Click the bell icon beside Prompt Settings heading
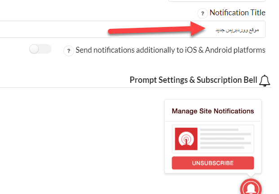Viewport: 279px width, 194px height. tap(265, 81)
